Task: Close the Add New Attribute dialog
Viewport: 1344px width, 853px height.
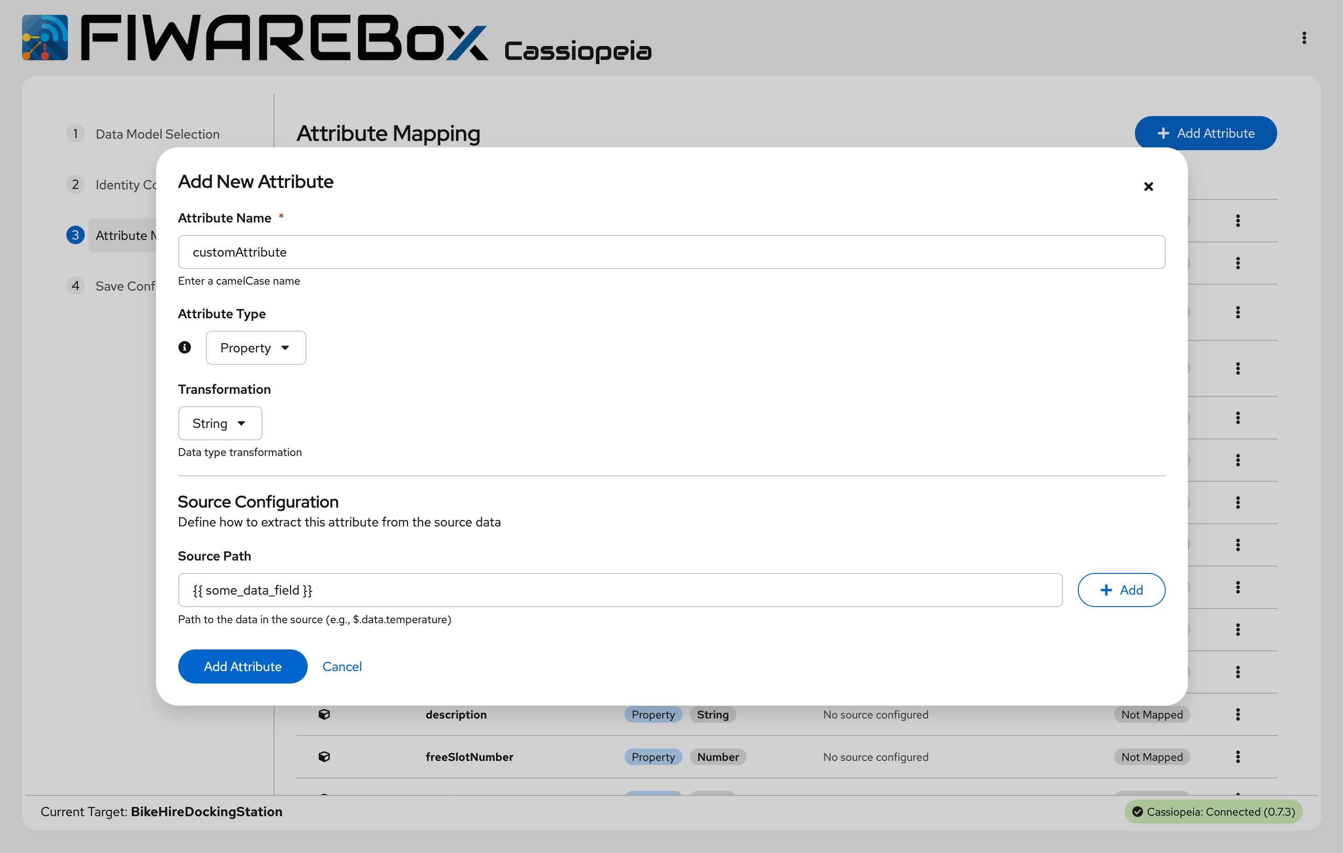Action: point(1148,187)
